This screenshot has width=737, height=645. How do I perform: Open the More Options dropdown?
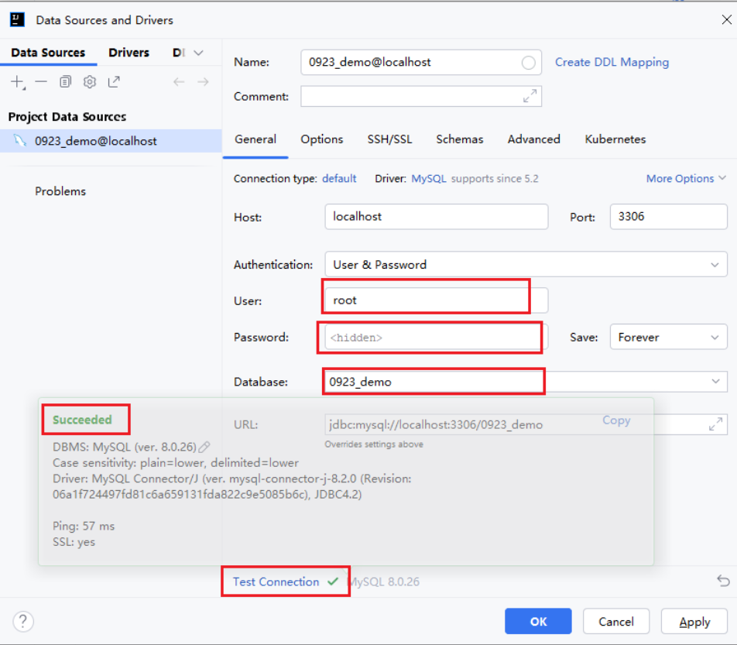686,179
